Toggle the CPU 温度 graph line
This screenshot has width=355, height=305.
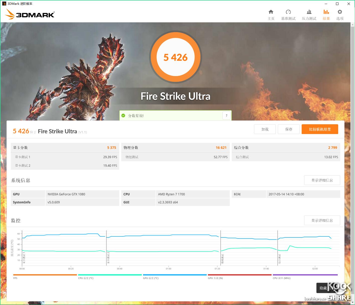pyautogui.click(x=110, y=275)
